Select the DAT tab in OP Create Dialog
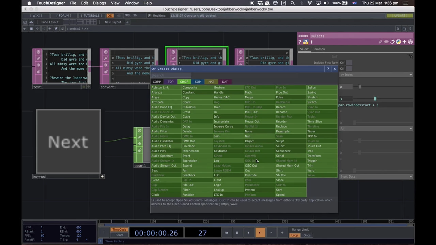Image resolution: width=436 pixels, height=245 pixels. [x=225, y=82]
